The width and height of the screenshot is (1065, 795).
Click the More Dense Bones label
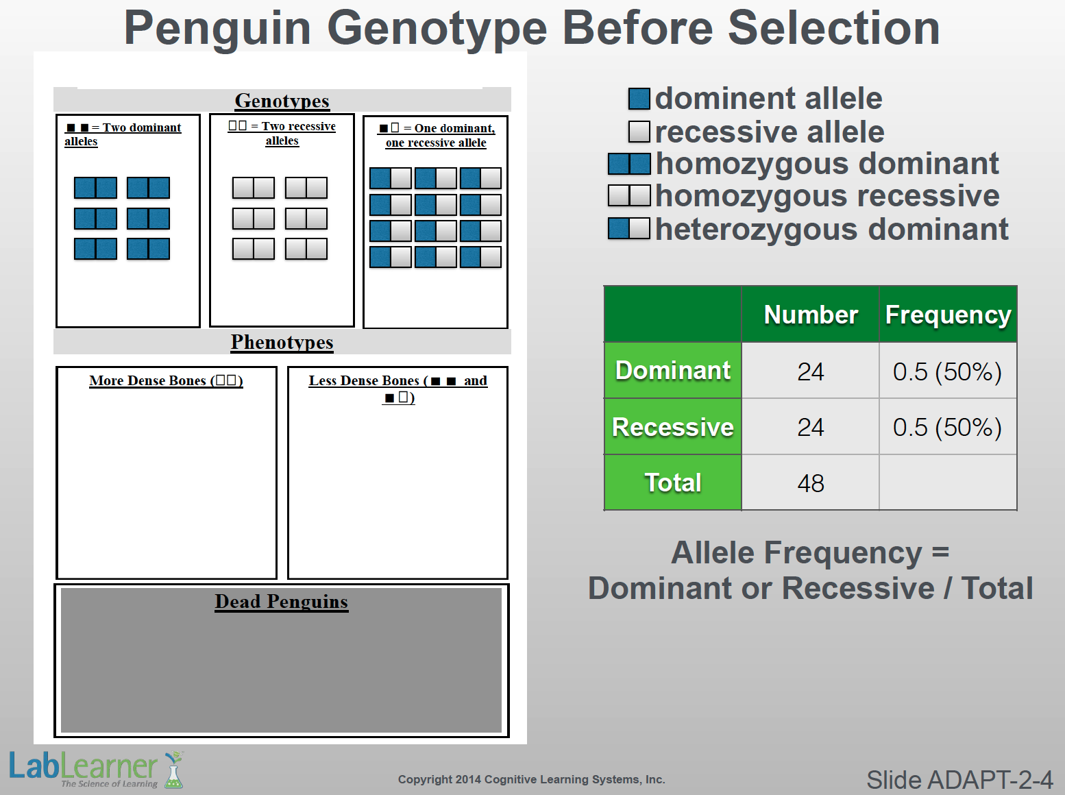point(166,380)
